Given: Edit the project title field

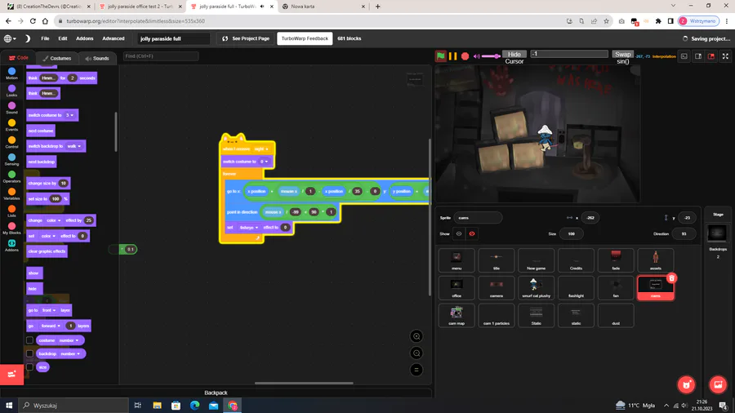Looking at the screenshot, I should [173, 38].
